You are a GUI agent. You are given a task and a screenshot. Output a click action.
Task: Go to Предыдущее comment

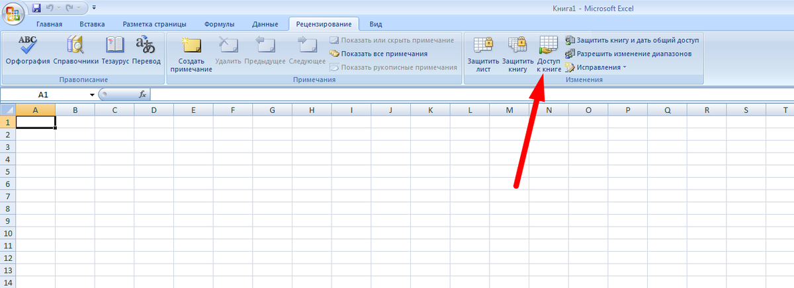(265, 51)
